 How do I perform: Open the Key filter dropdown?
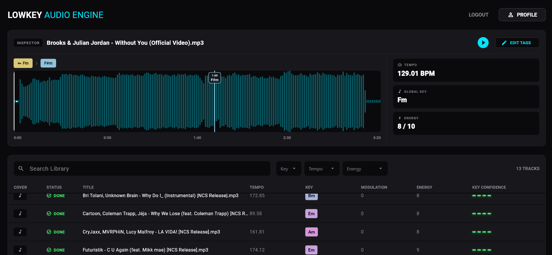[x=289, y=169]
